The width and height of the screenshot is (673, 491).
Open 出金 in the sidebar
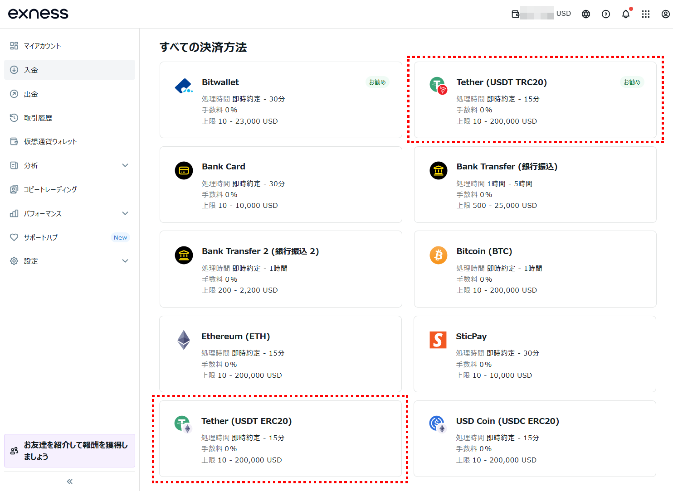tap(31, 94)
